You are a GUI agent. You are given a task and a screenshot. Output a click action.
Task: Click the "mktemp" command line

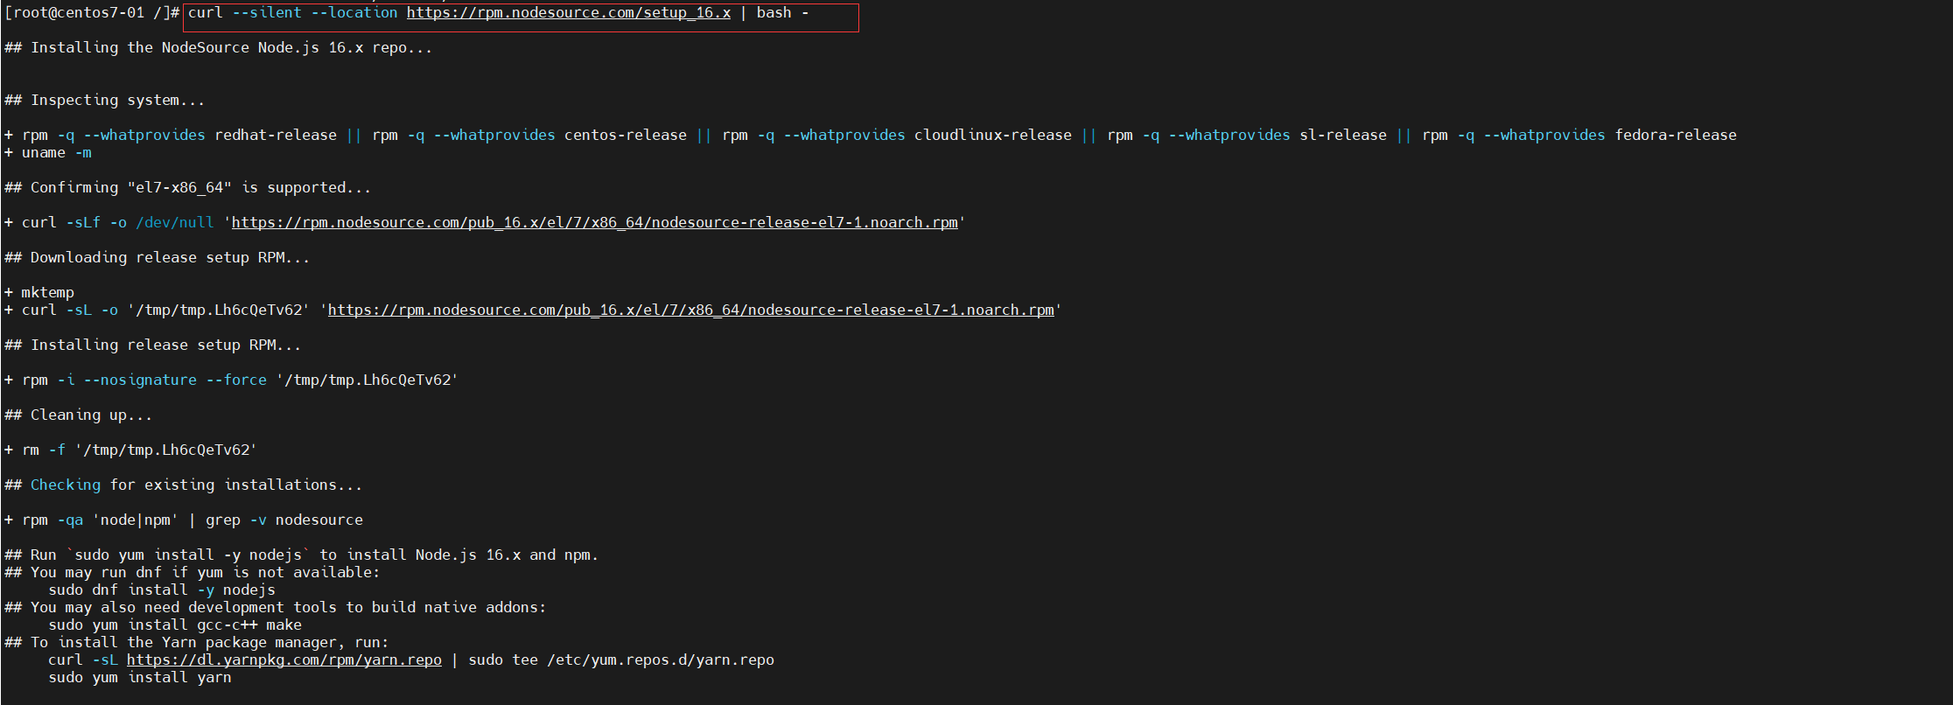click(x=47, y=293)
